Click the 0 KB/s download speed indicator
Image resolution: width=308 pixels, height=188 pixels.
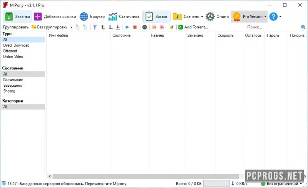coord(239,184)
